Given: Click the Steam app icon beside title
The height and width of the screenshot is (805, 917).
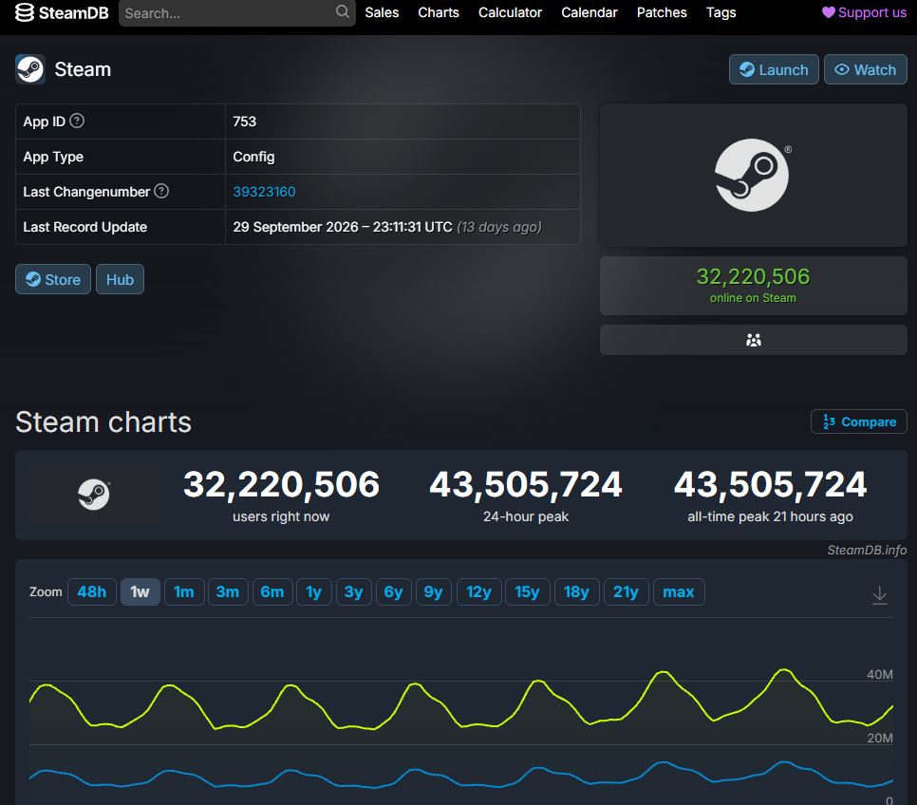Looking at the screenshot, I should 29,69.
